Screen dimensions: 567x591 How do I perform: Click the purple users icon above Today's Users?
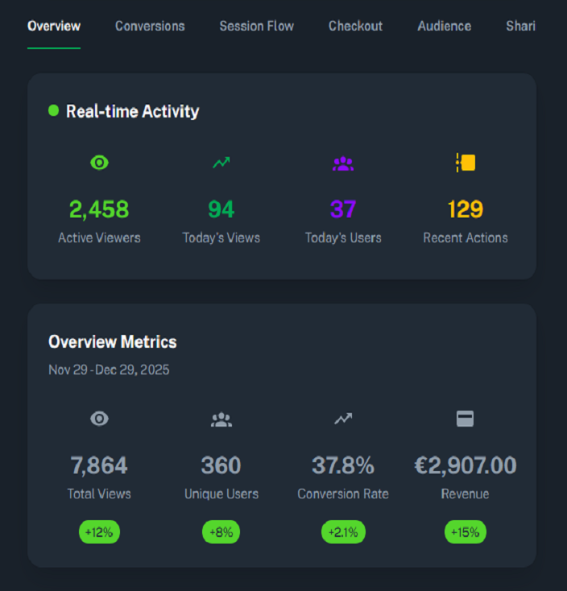343,163
